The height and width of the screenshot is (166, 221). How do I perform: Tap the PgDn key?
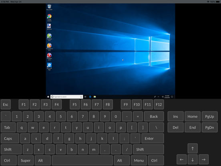click(x=209, y=128)
